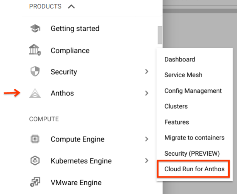237x194 pixels.
Task: Open Migrate to containers entry
Action: pos(194,138)
